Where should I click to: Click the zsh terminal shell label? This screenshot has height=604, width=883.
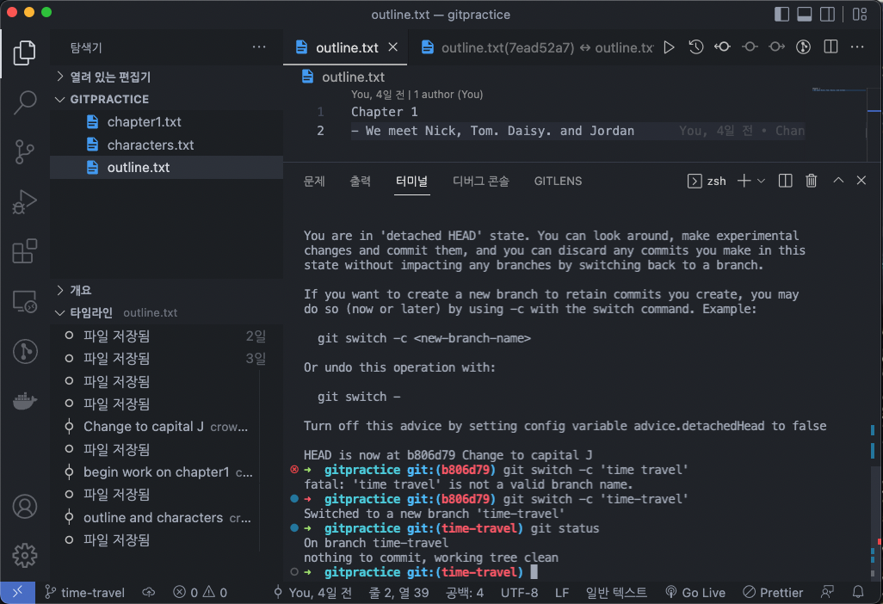click(x=707, y=181)
